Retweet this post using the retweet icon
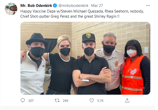 57,101
